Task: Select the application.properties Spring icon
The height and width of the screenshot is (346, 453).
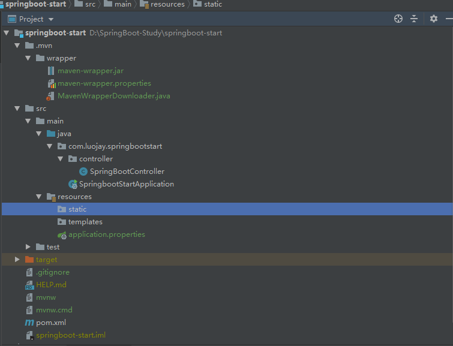Action: point(62,235)
